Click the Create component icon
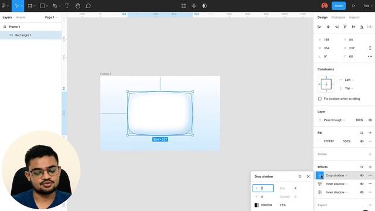The width and height of the screenshot is (375, 211). pos(194,6)
